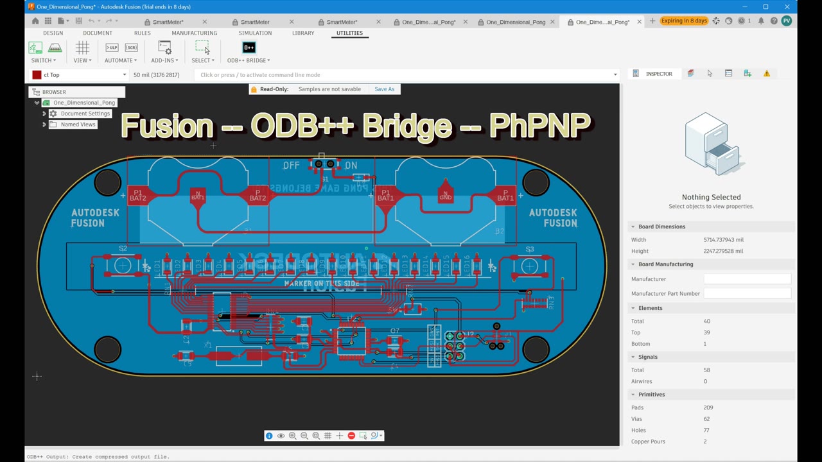The height and width of the screenshot is (462, 822).
Task: Open the AUTOMATE dropdown menu
Action: 121,60
